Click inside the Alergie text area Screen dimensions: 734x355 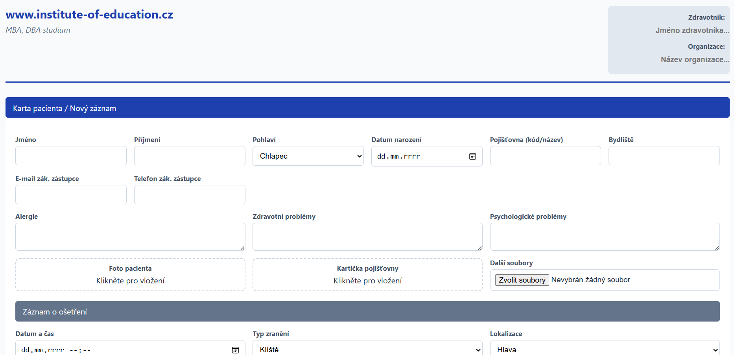point(130,237)
